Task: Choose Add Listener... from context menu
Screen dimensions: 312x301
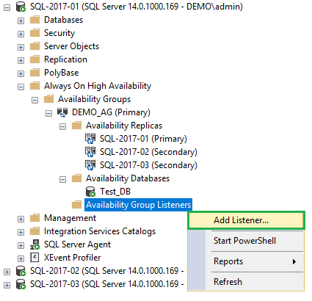Action: tap(246, 220)
